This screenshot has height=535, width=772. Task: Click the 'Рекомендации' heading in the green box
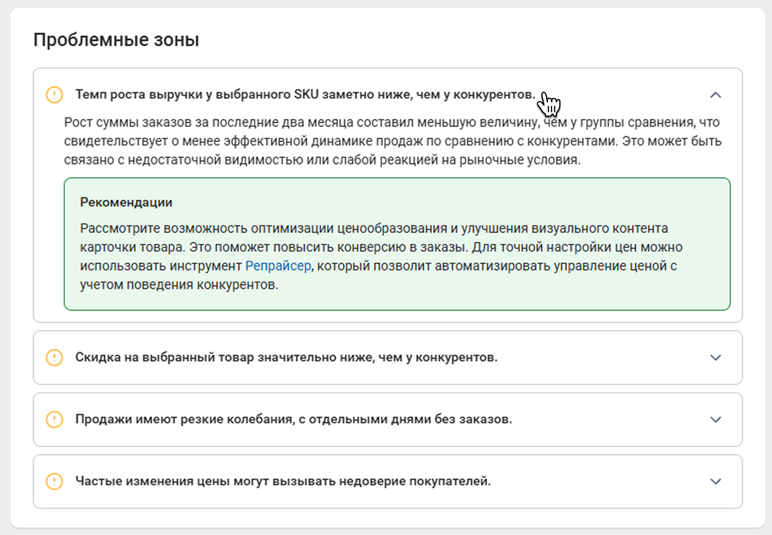pos(126,202)
